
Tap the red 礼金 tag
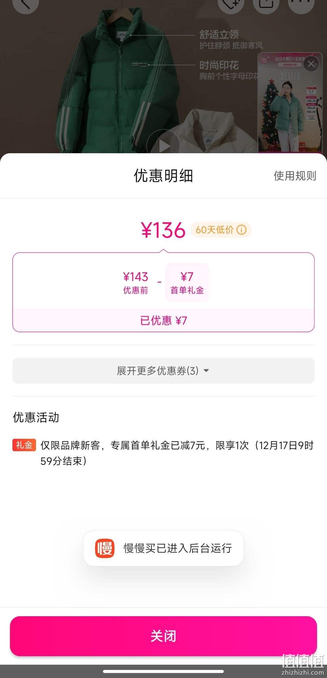coord(24,445)
